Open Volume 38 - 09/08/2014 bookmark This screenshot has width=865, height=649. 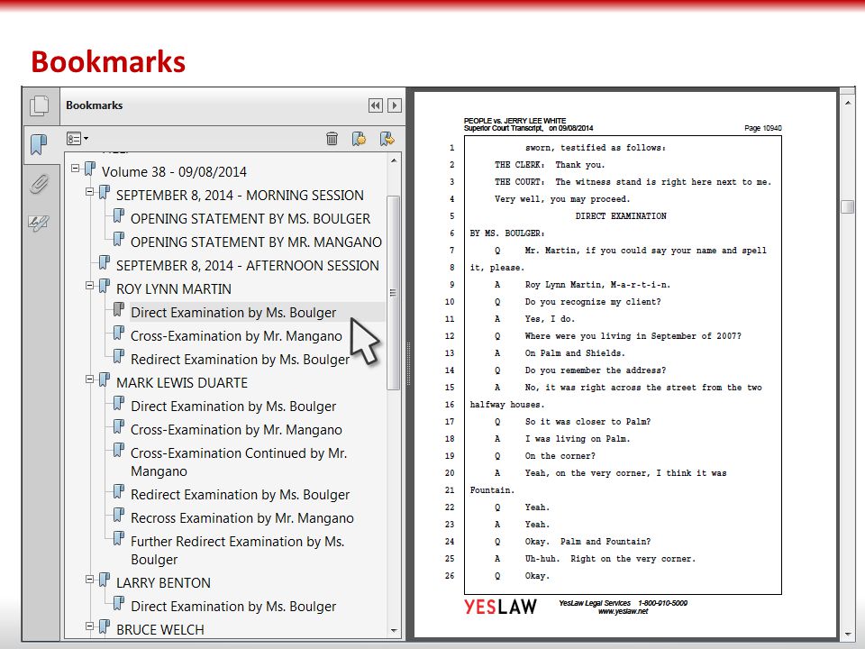pos(174,171)
